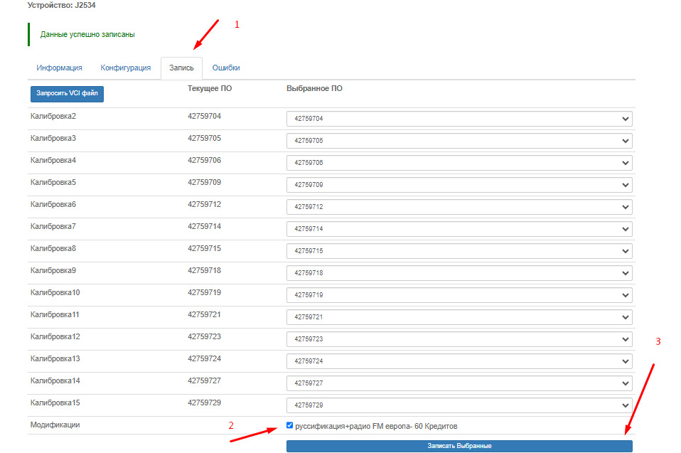Expand the Калибровка12 dropdown with 42759723

tap(459, 339)
